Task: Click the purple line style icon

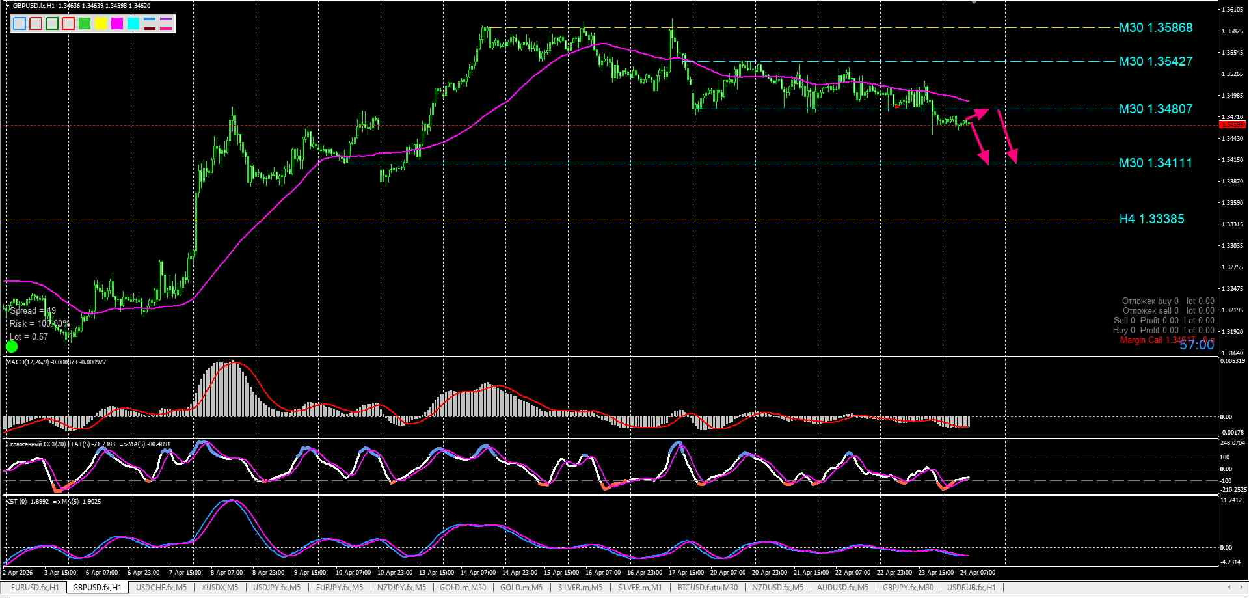Action: (166, 19)
